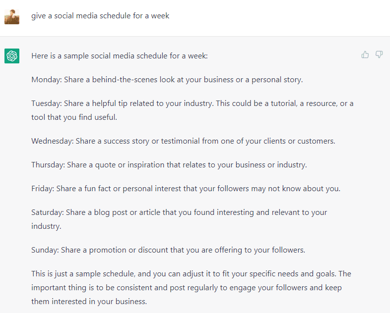This screenshot has height=313, width=390.
Task: Click the 'Monday:' day label
Action: pos(46,80)
